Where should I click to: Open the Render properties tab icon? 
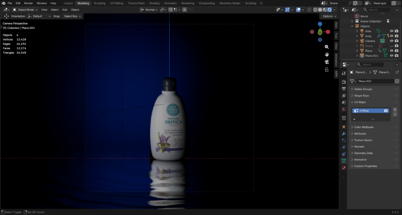pyautogui.click(x=344, y=82)
